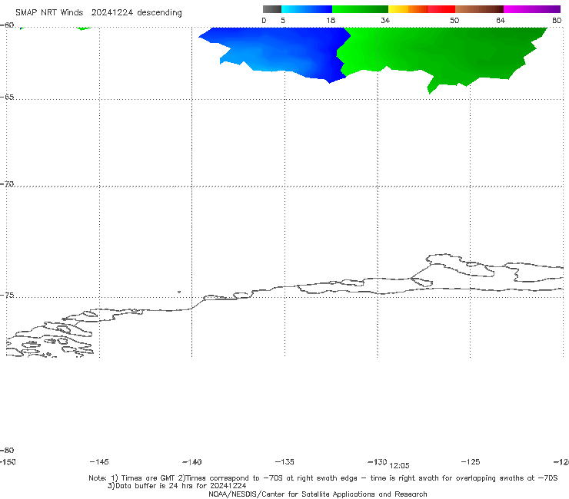The image size is (569, 499).
Task: Click the gray segment of the color bar
Action: click(272, 9)
